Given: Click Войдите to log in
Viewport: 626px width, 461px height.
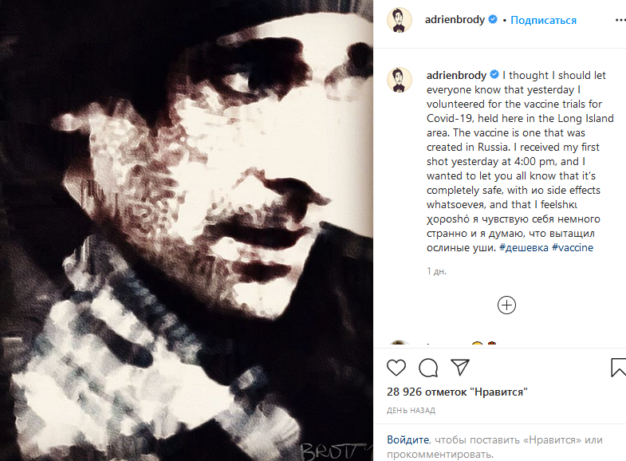Looking at the screenshot, I should pos(408,439).
